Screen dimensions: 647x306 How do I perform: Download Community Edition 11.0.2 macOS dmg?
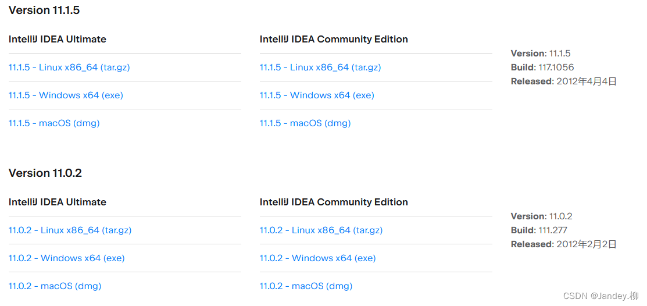pos(306,286)
